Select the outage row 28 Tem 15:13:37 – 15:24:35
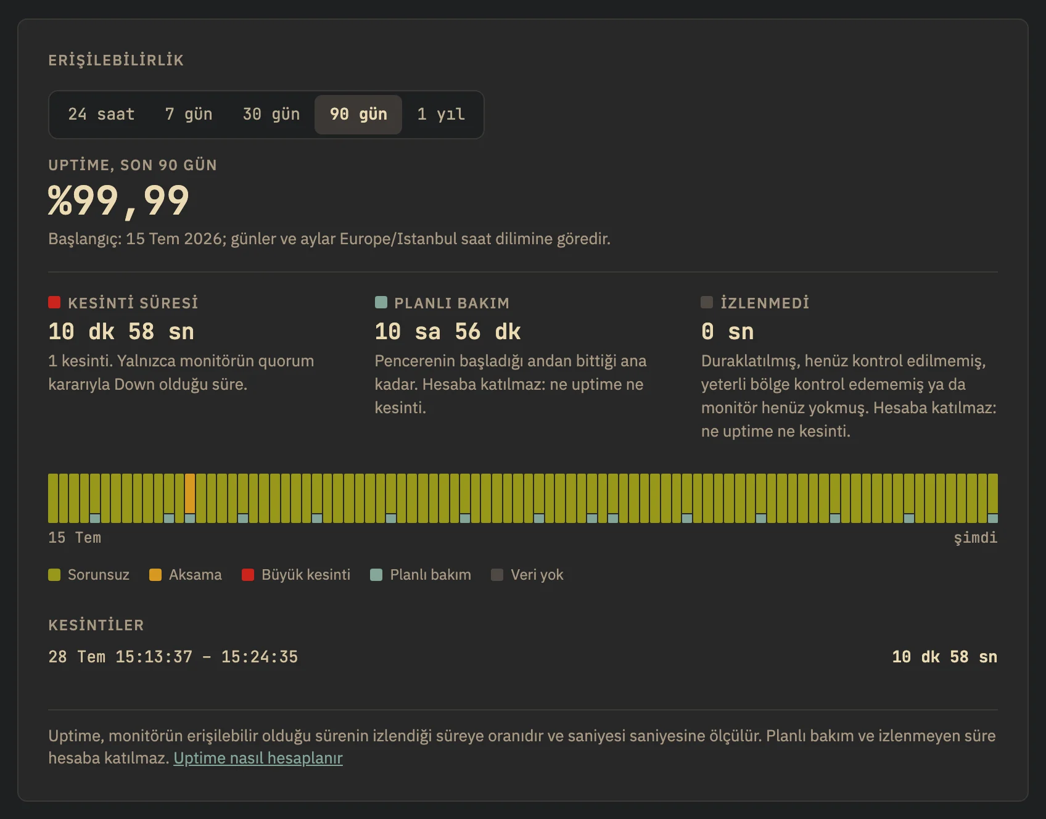Viewport: 1046px width, 819px height. [x=523, y=657]
